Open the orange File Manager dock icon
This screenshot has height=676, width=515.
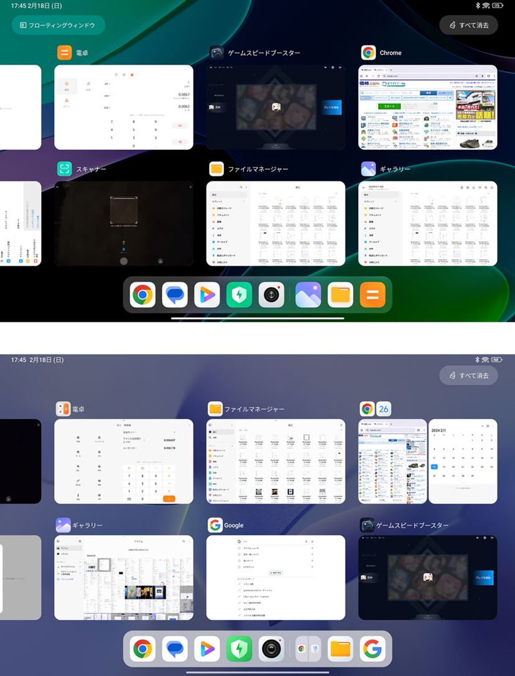point(340,294)
